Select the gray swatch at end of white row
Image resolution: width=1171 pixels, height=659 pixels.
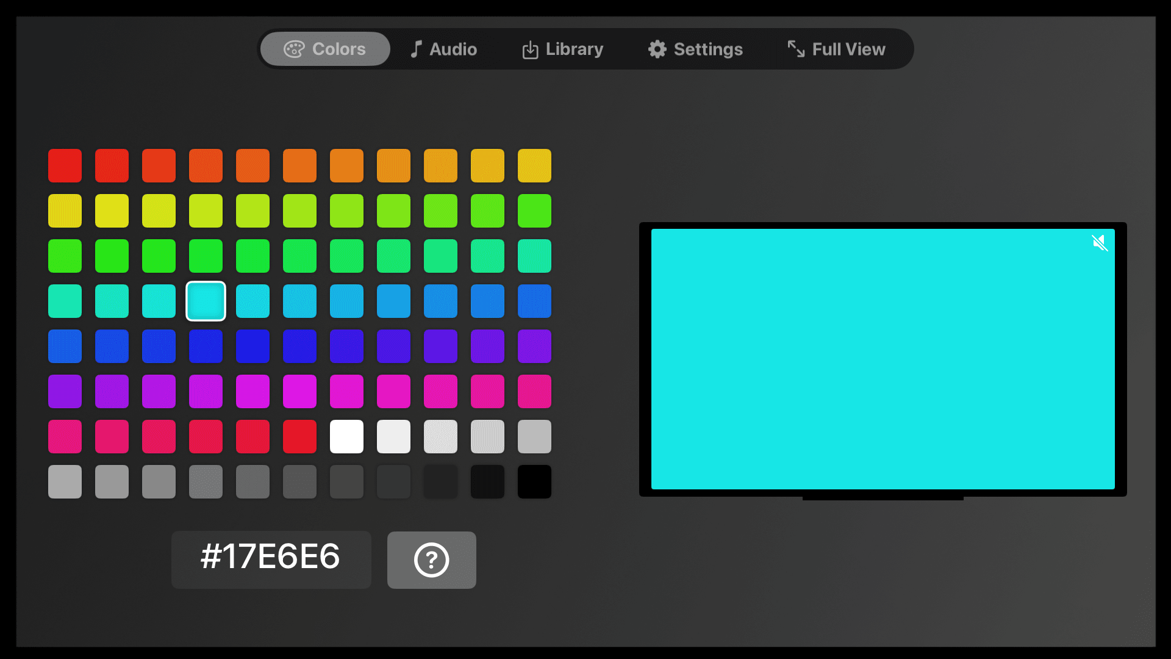tap(534, 436)
